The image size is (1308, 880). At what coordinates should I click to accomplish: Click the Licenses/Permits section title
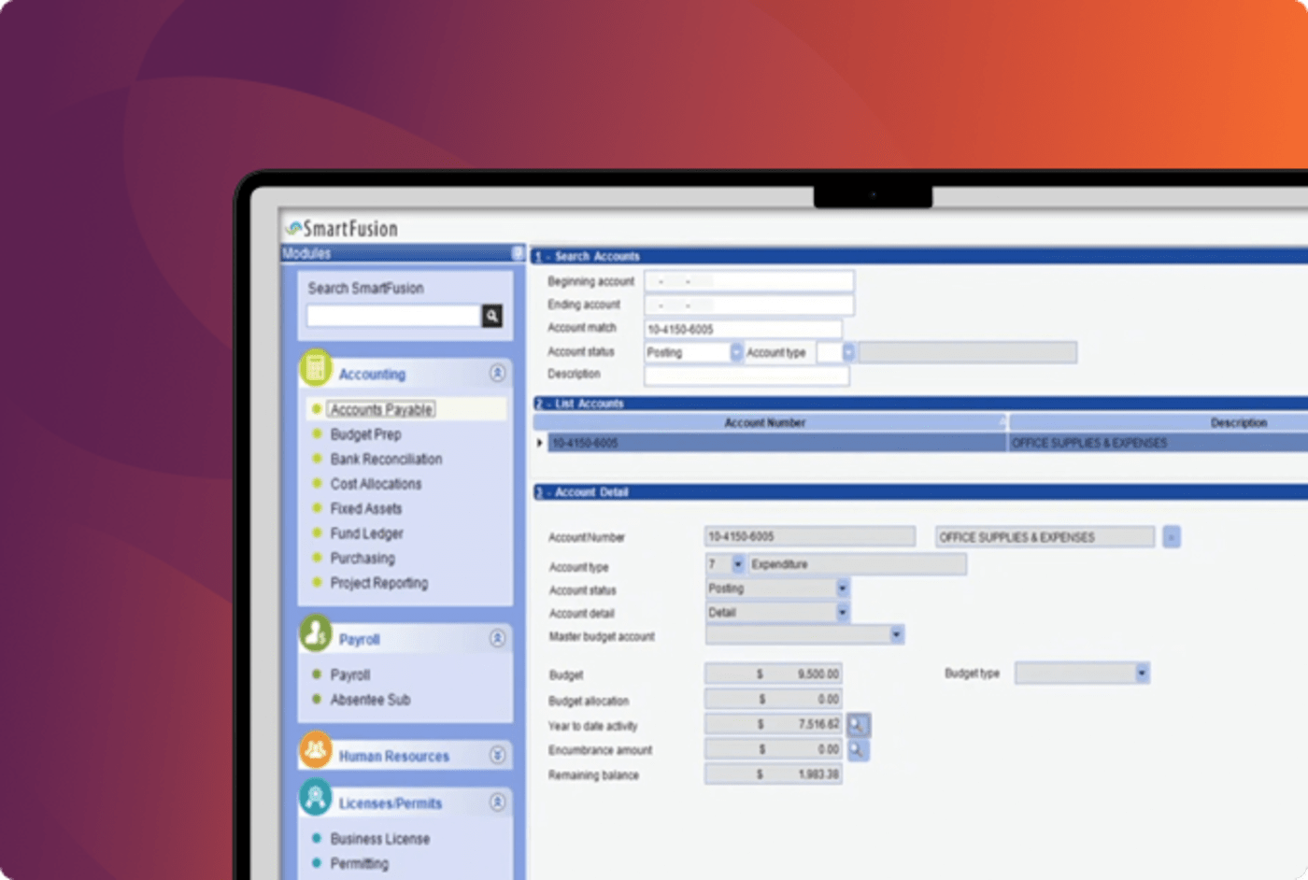point(390,803)
